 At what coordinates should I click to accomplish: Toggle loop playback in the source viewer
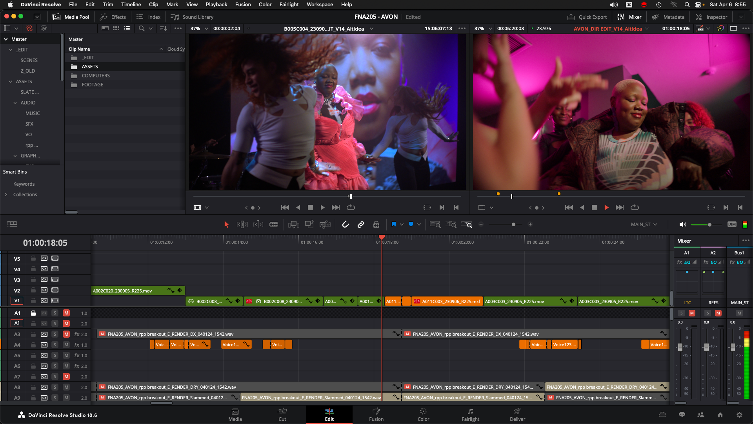pyautogui.click(x=351, y=207)
